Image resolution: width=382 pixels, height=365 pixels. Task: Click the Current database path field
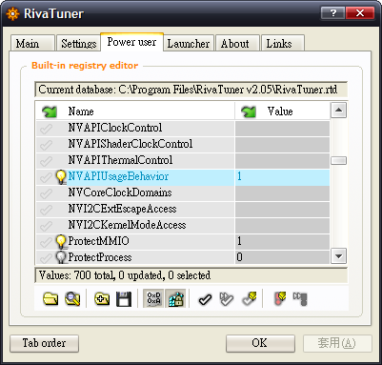tap(191, 90)
